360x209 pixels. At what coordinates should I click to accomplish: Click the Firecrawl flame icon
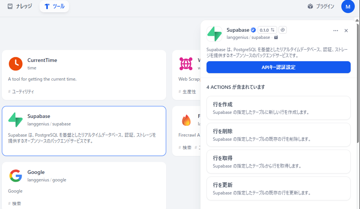186,120
